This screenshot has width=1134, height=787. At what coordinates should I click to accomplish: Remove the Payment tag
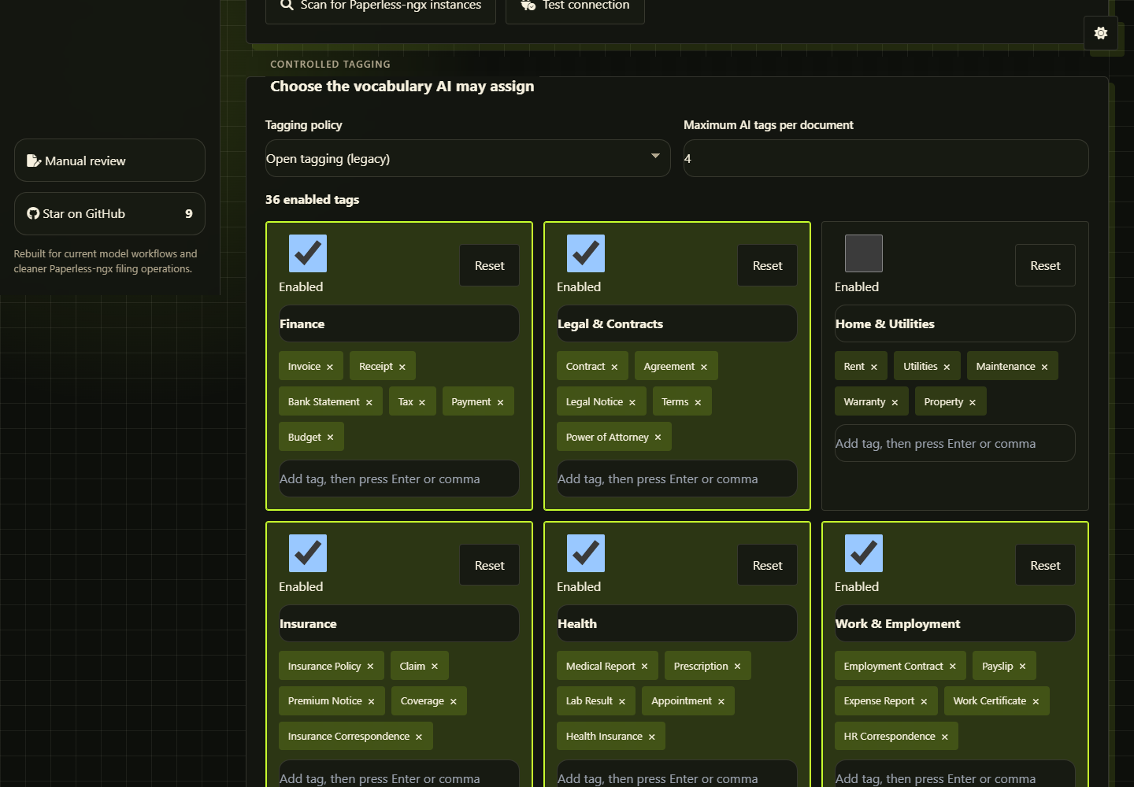(x=500, y=403)
